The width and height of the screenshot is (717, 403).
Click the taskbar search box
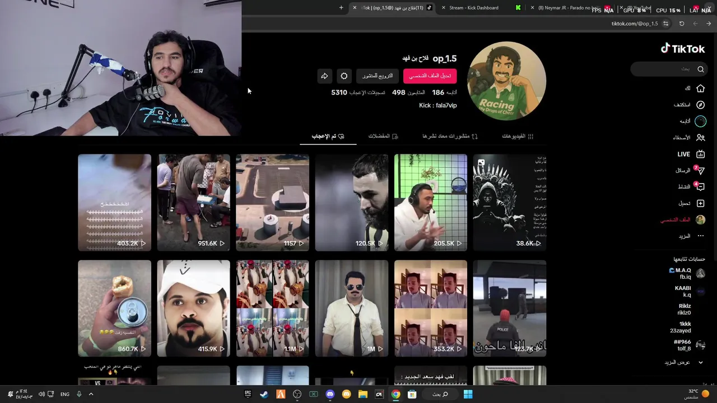tap(440, 395)
